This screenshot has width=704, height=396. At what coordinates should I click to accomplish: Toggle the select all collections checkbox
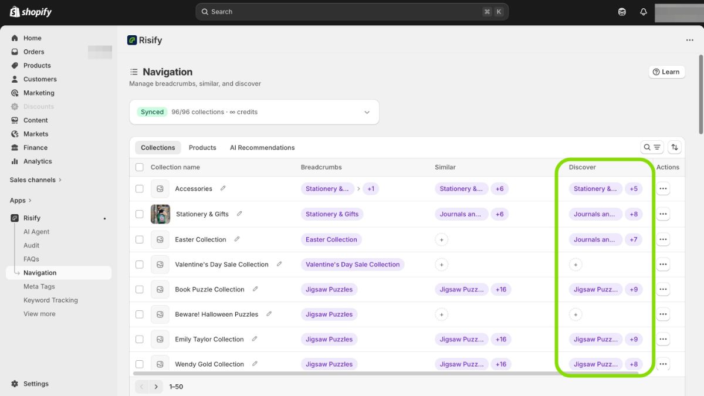click(140, 167)
